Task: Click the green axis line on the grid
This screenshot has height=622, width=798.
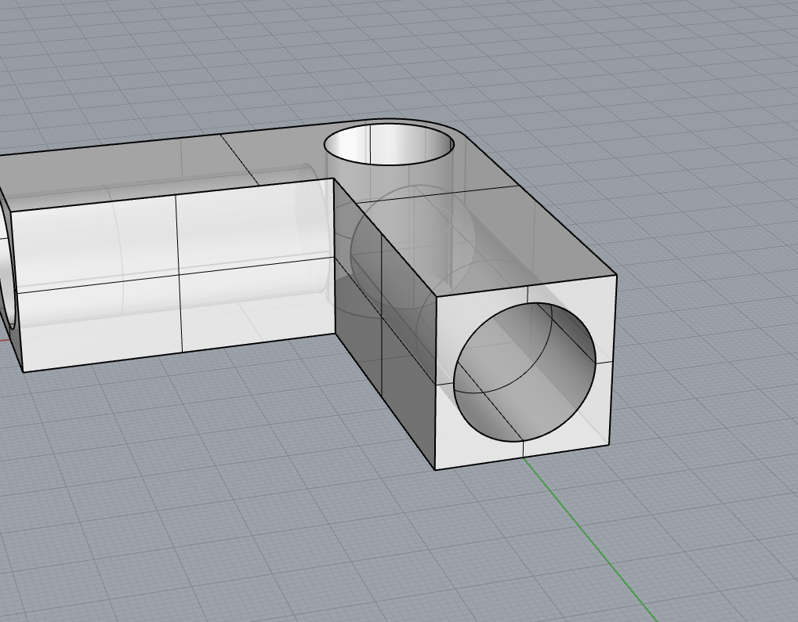Action: (x=589, y=540)
